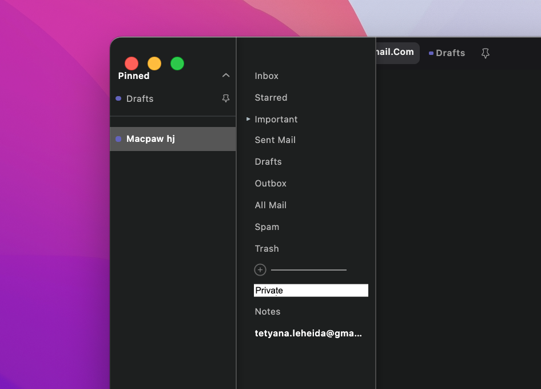Switch to the Drafts tab
The width and height of the screenshot is (541, 389).
449,53
